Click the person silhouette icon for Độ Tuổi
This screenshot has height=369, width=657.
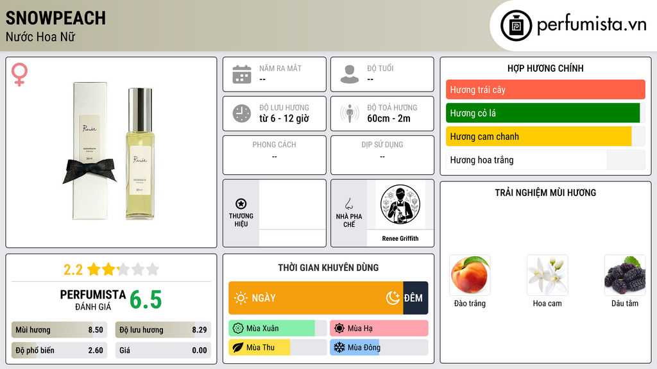[350, 74]
